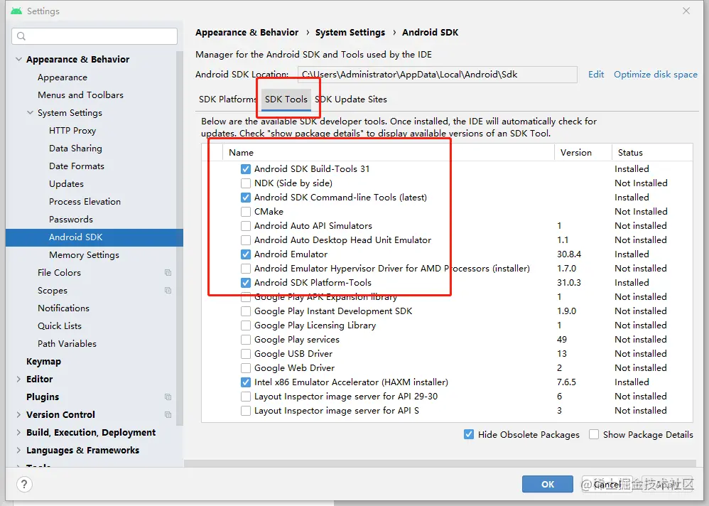Click the Android logo in the title bar
Viewport: 709px width, 506px height.
16,11
